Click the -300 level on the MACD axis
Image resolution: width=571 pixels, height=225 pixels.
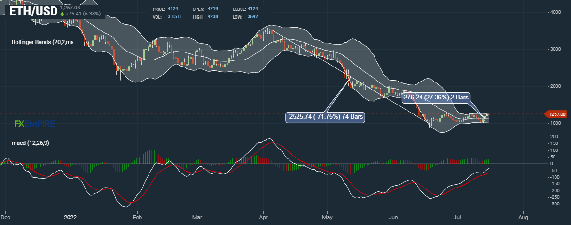point(556,204)
